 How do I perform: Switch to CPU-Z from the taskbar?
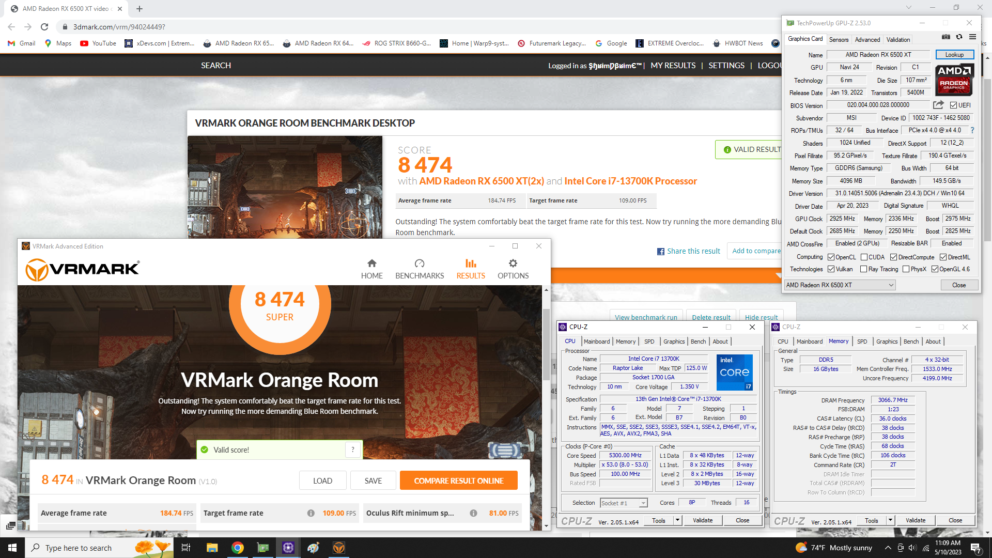coord(288,548)
